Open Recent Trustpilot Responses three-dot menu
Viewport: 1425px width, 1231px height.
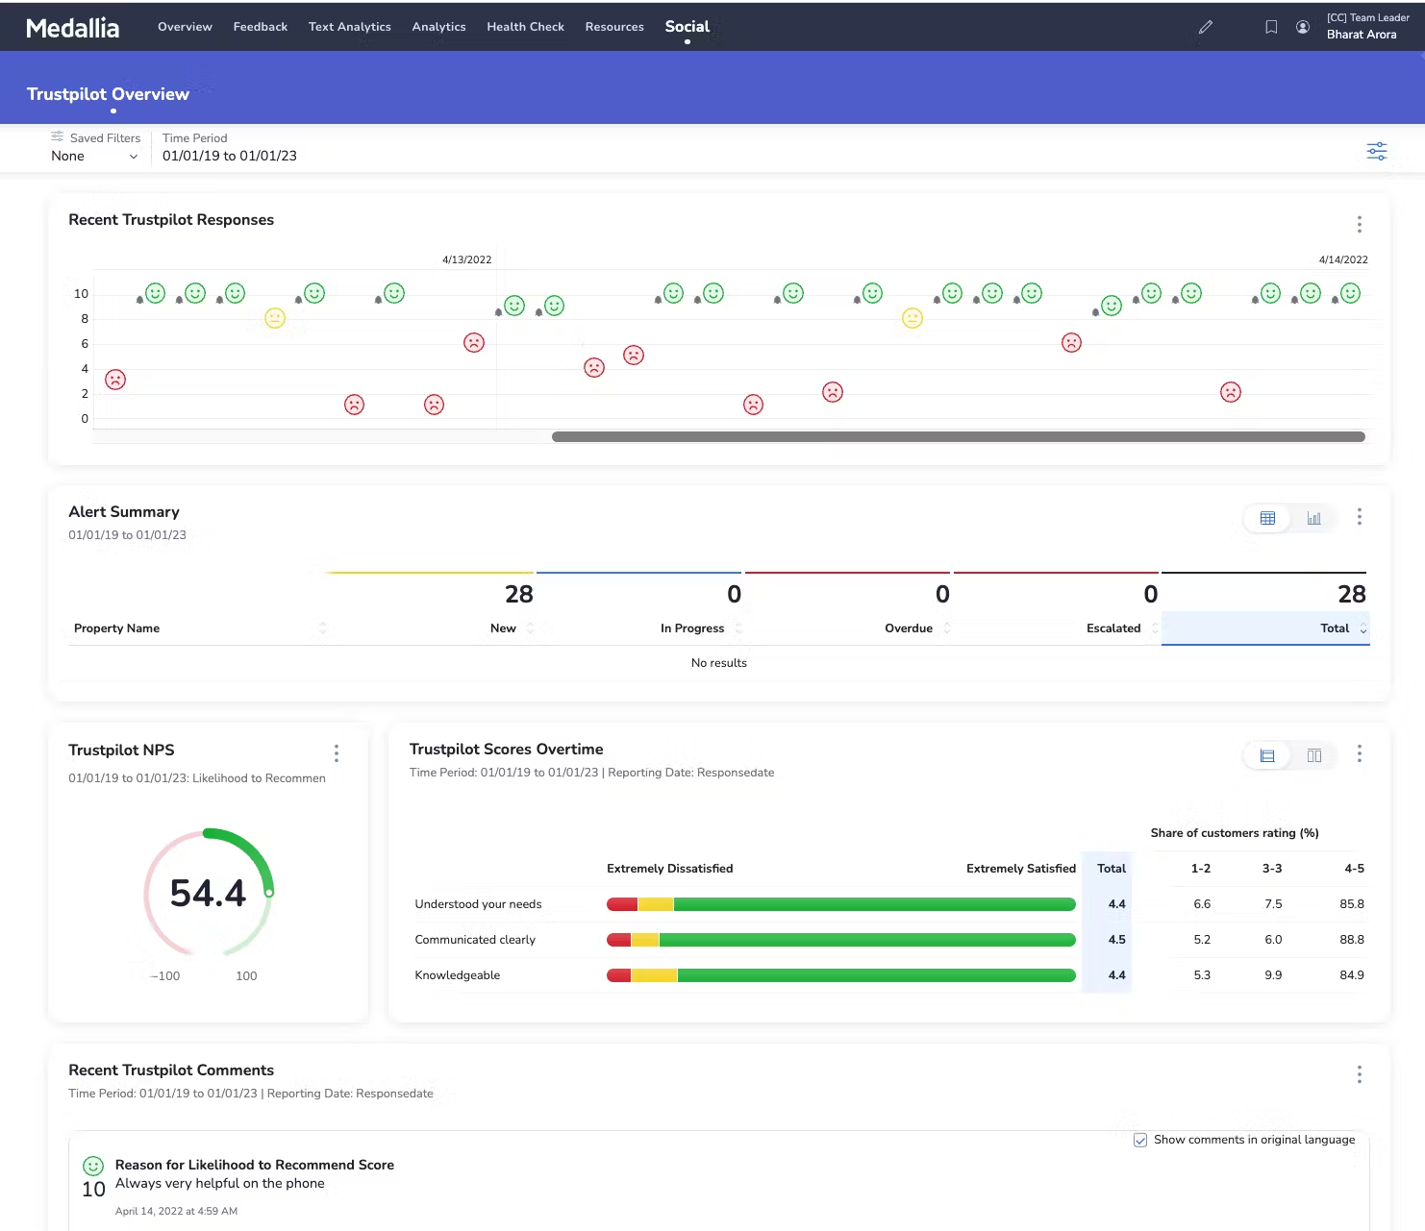tap(1359, 224)
